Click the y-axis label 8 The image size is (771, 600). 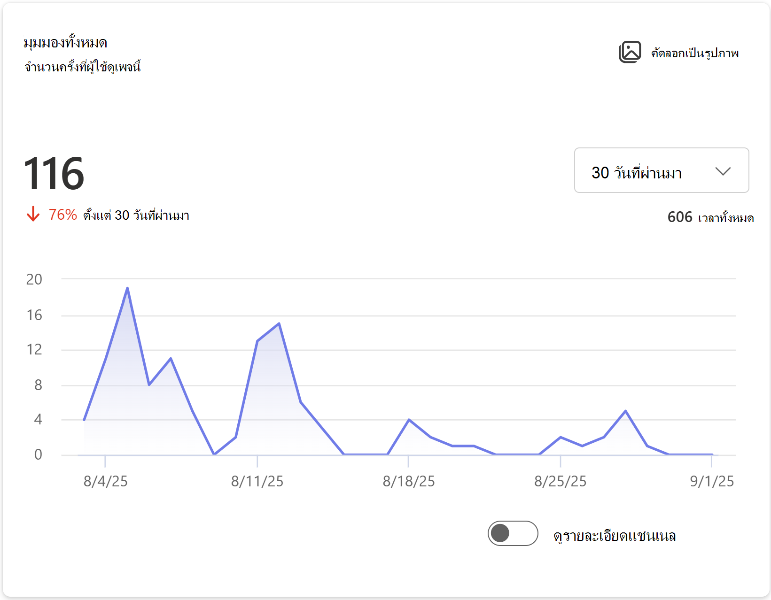click(x=38, y=385)
